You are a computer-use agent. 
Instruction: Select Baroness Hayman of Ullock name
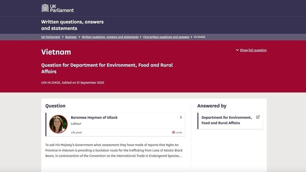pos(94,118)
